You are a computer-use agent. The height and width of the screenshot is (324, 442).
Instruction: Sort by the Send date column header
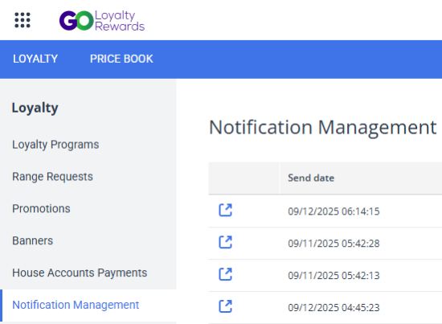coord(311,178)
